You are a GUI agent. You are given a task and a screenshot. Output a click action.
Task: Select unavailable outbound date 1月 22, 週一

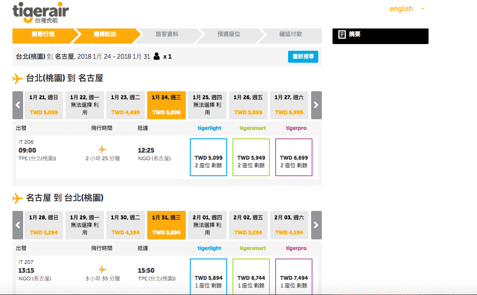[84, 105]
